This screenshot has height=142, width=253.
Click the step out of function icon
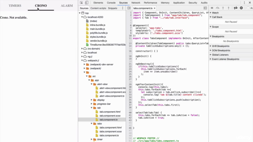tap(228, 8)
